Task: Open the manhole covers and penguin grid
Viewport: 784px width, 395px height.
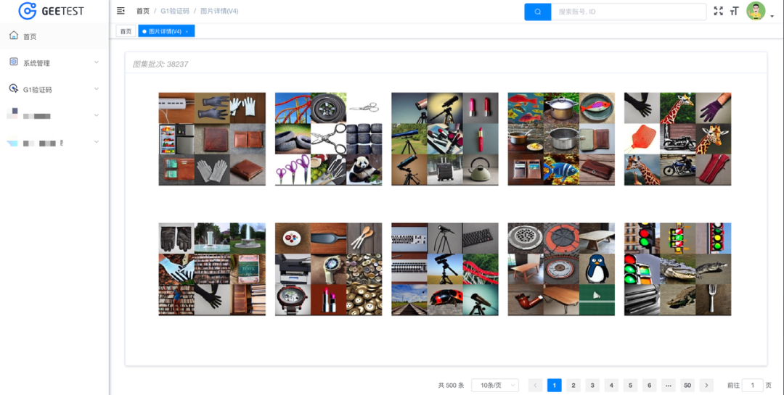Action: point(561,269)
